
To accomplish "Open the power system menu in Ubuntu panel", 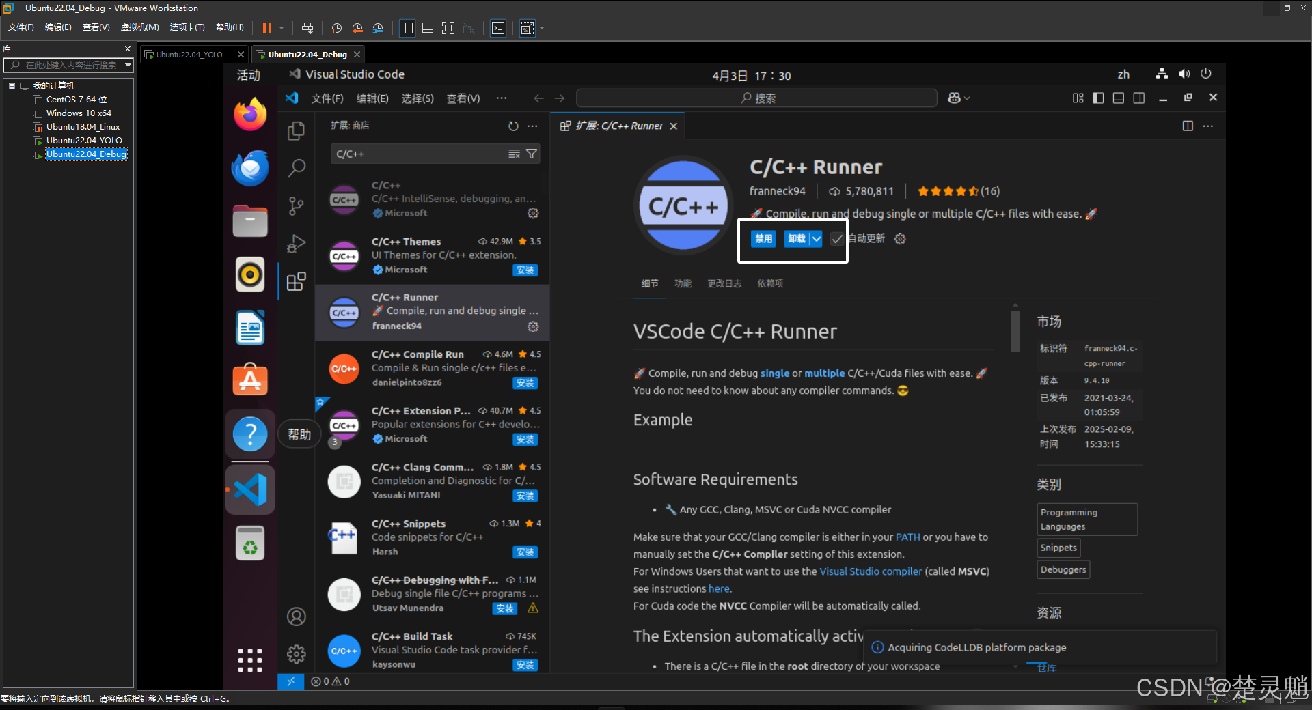I will click(x=1206, y=74).
